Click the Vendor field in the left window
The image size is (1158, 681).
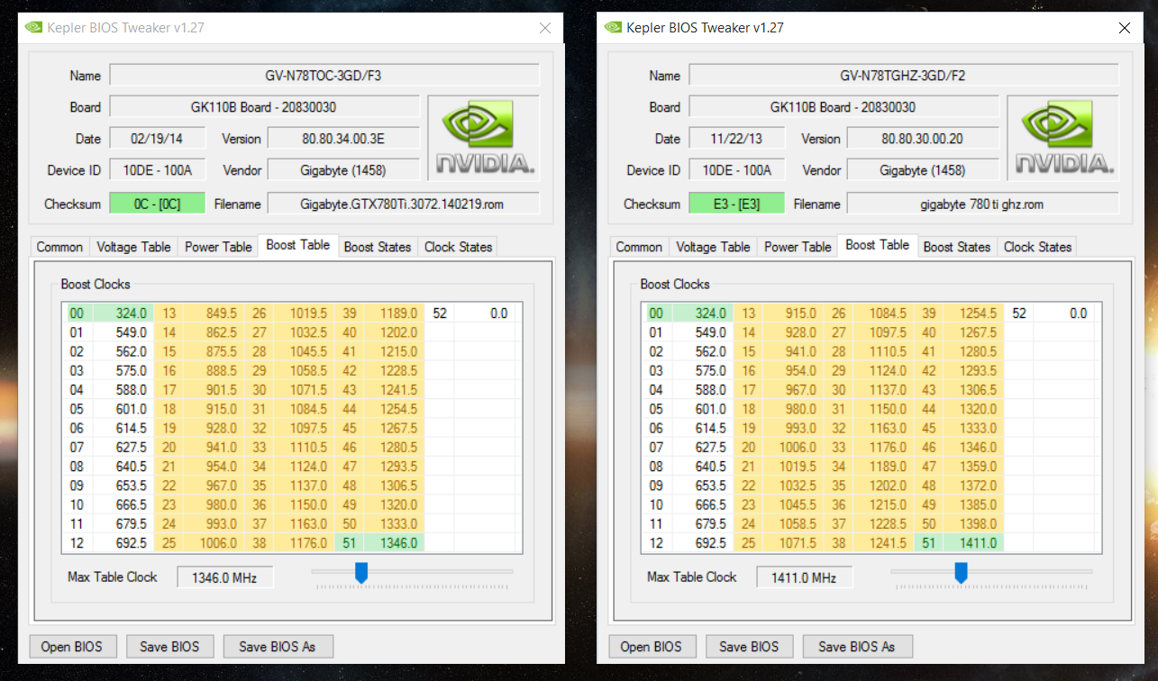(344, 170)
